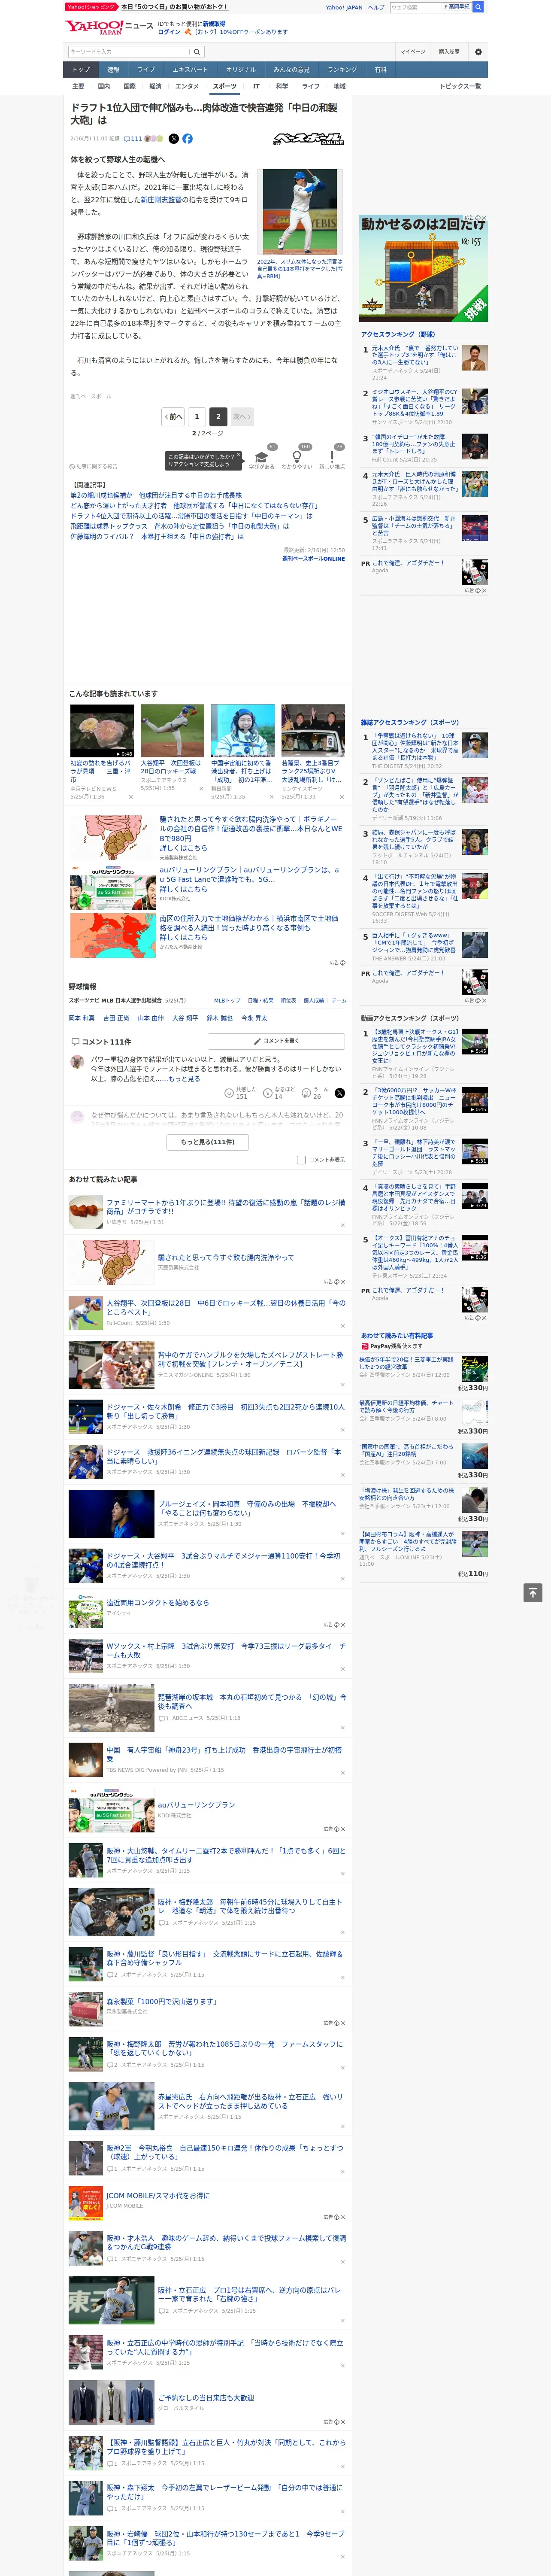Open the オリジナル tab

241,70
